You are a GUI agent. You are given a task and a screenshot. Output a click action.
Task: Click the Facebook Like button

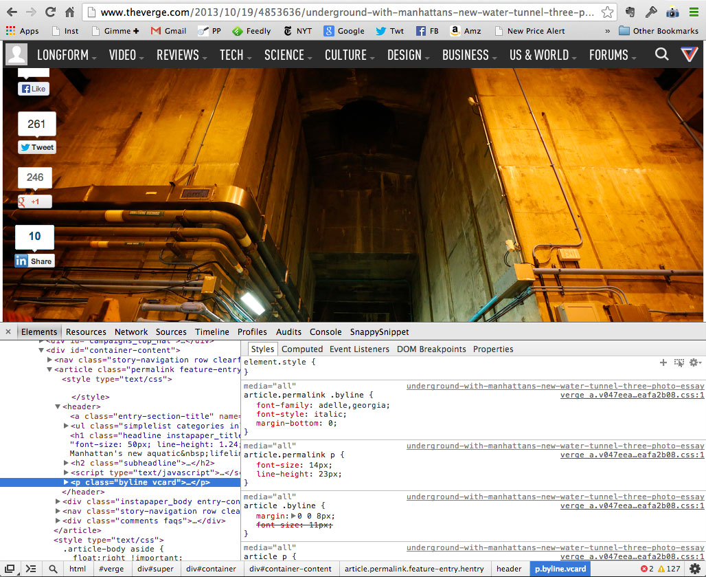click(x=34, y=89)
